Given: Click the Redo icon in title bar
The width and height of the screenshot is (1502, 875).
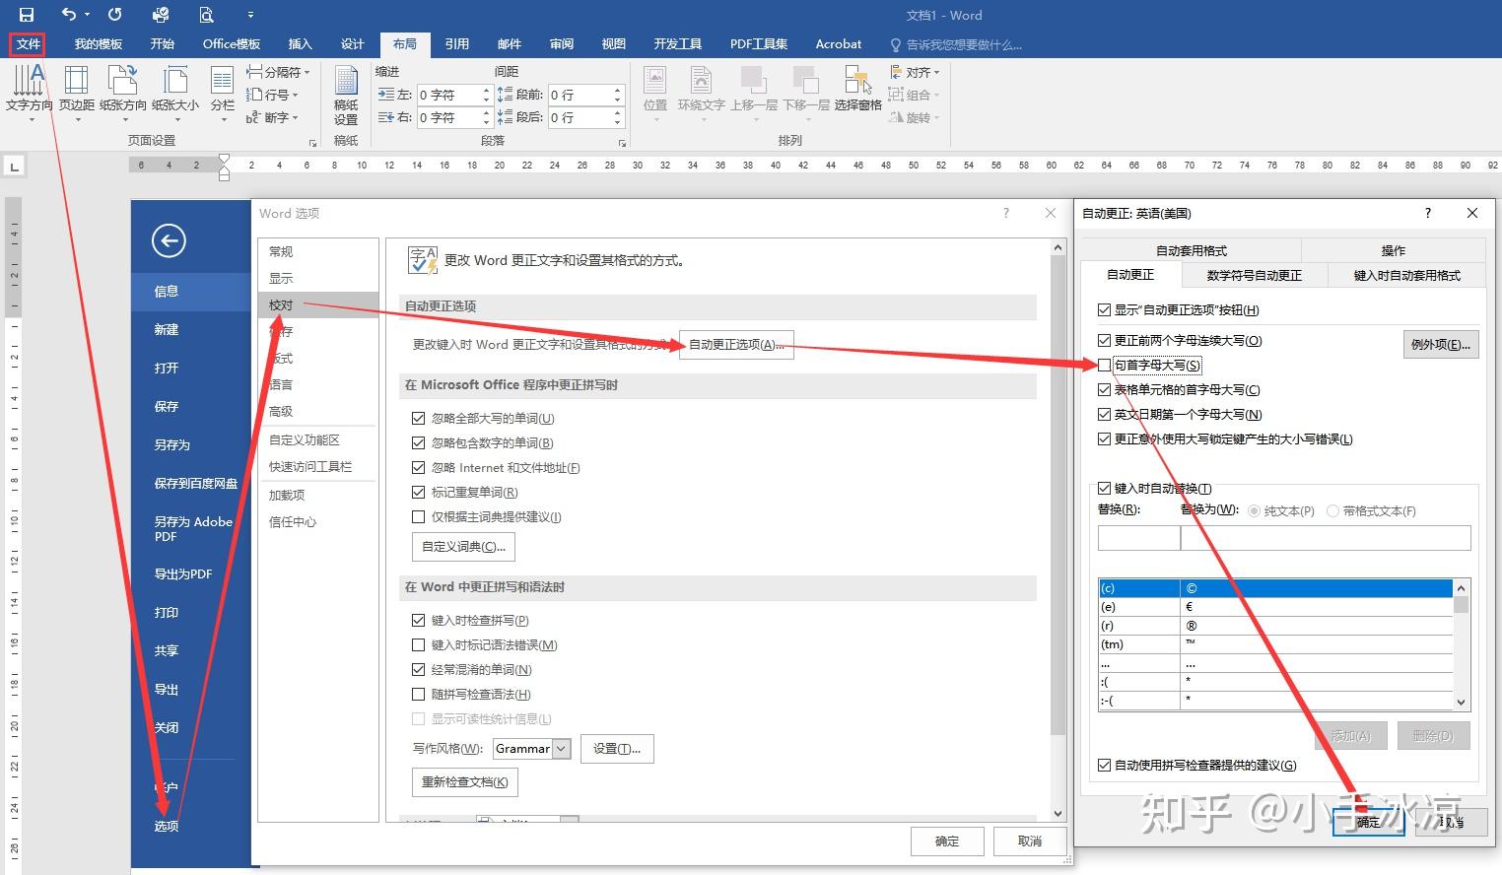Looking at the screenshot, I should [115, 15].
